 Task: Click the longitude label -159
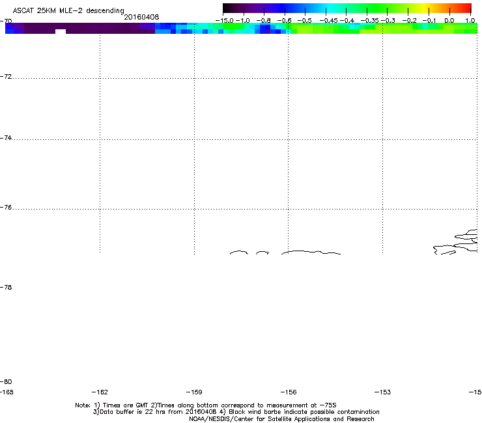tap(194, 392)
